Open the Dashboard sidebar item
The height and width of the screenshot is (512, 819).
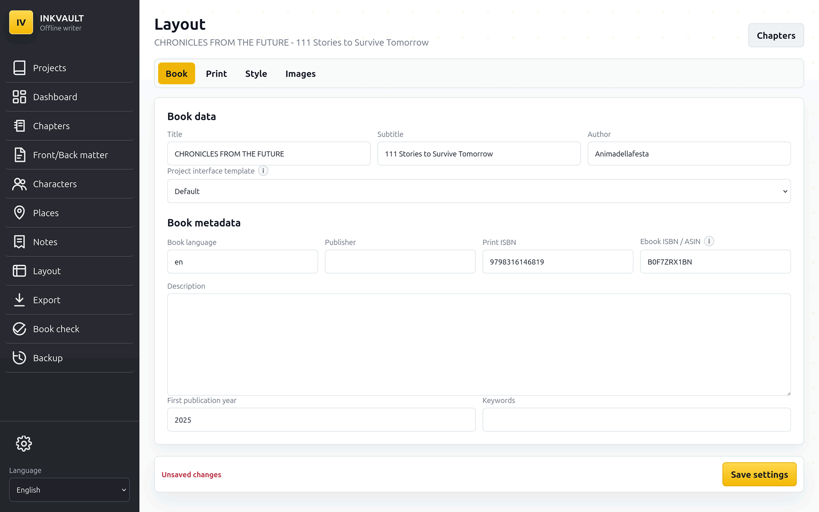tap(69, 97)
